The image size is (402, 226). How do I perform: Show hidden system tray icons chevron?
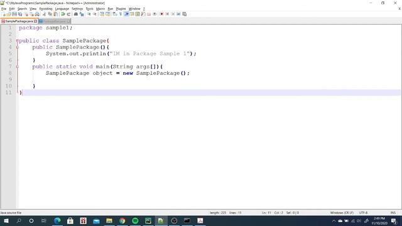[x=334, y=220]
